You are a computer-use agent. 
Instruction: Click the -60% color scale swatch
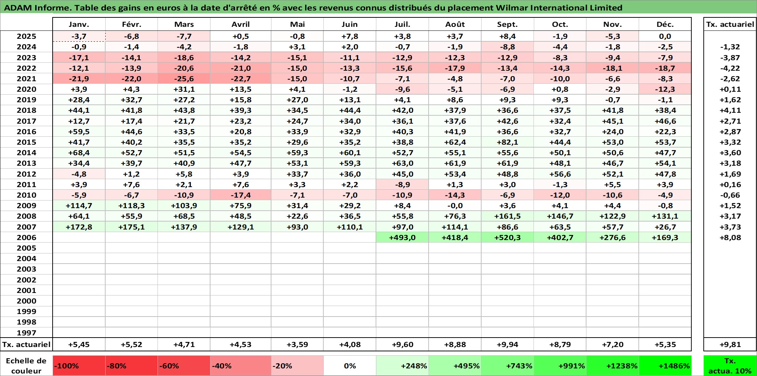point(184,365)
